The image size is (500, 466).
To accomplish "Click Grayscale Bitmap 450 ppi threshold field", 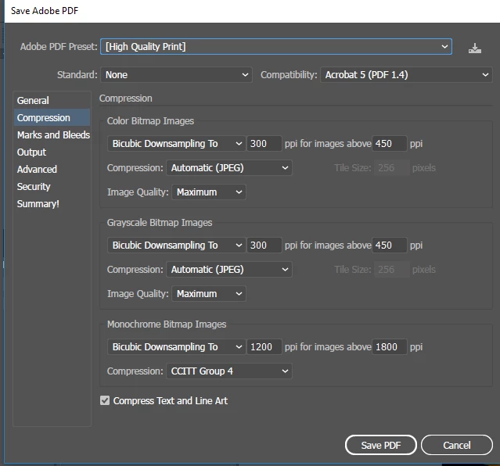I will (x=390, y=245).
